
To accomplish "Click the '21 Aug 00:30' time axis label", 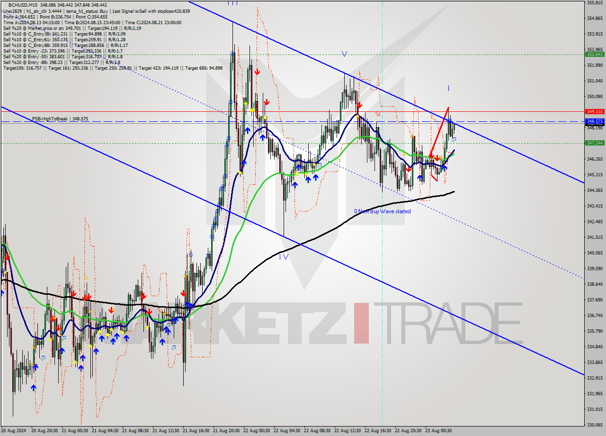I will (75, 431).
